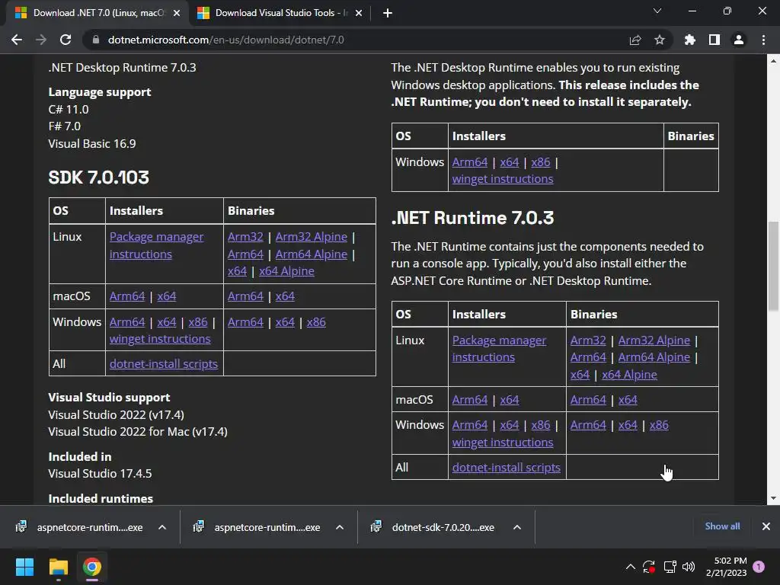
Task: Show hidden system tray icons
Action: pyautogui.click(x=630, y=567)
